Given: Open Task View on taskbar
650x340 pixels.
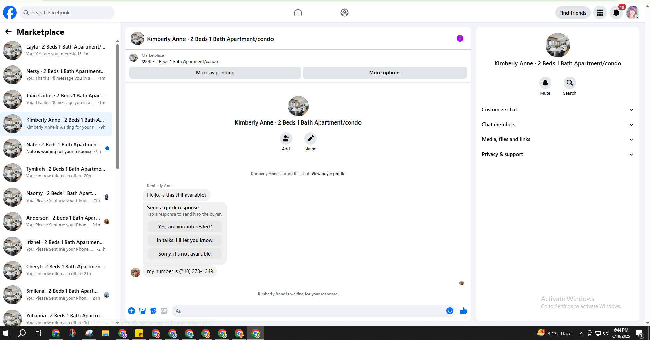Looking at the screenshot, I should pos(38,333).
